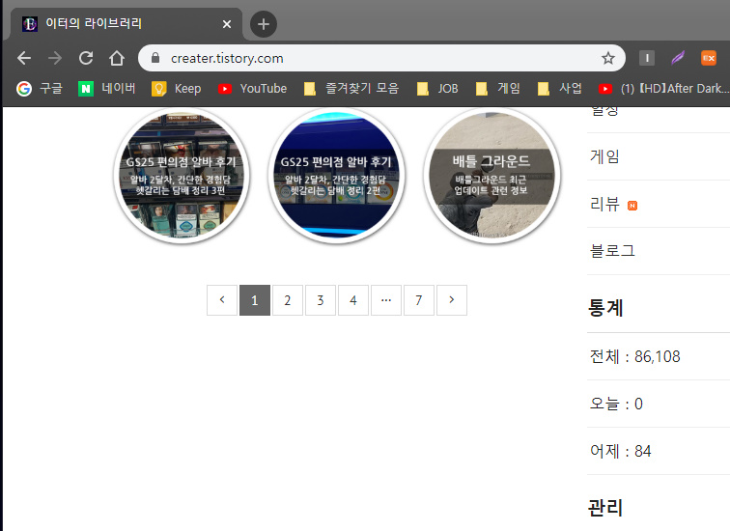Screen dimensions: 730x531
Task: Expand the 즐겨찾기 모음 bookmark folder
Action: coord(351,88)
